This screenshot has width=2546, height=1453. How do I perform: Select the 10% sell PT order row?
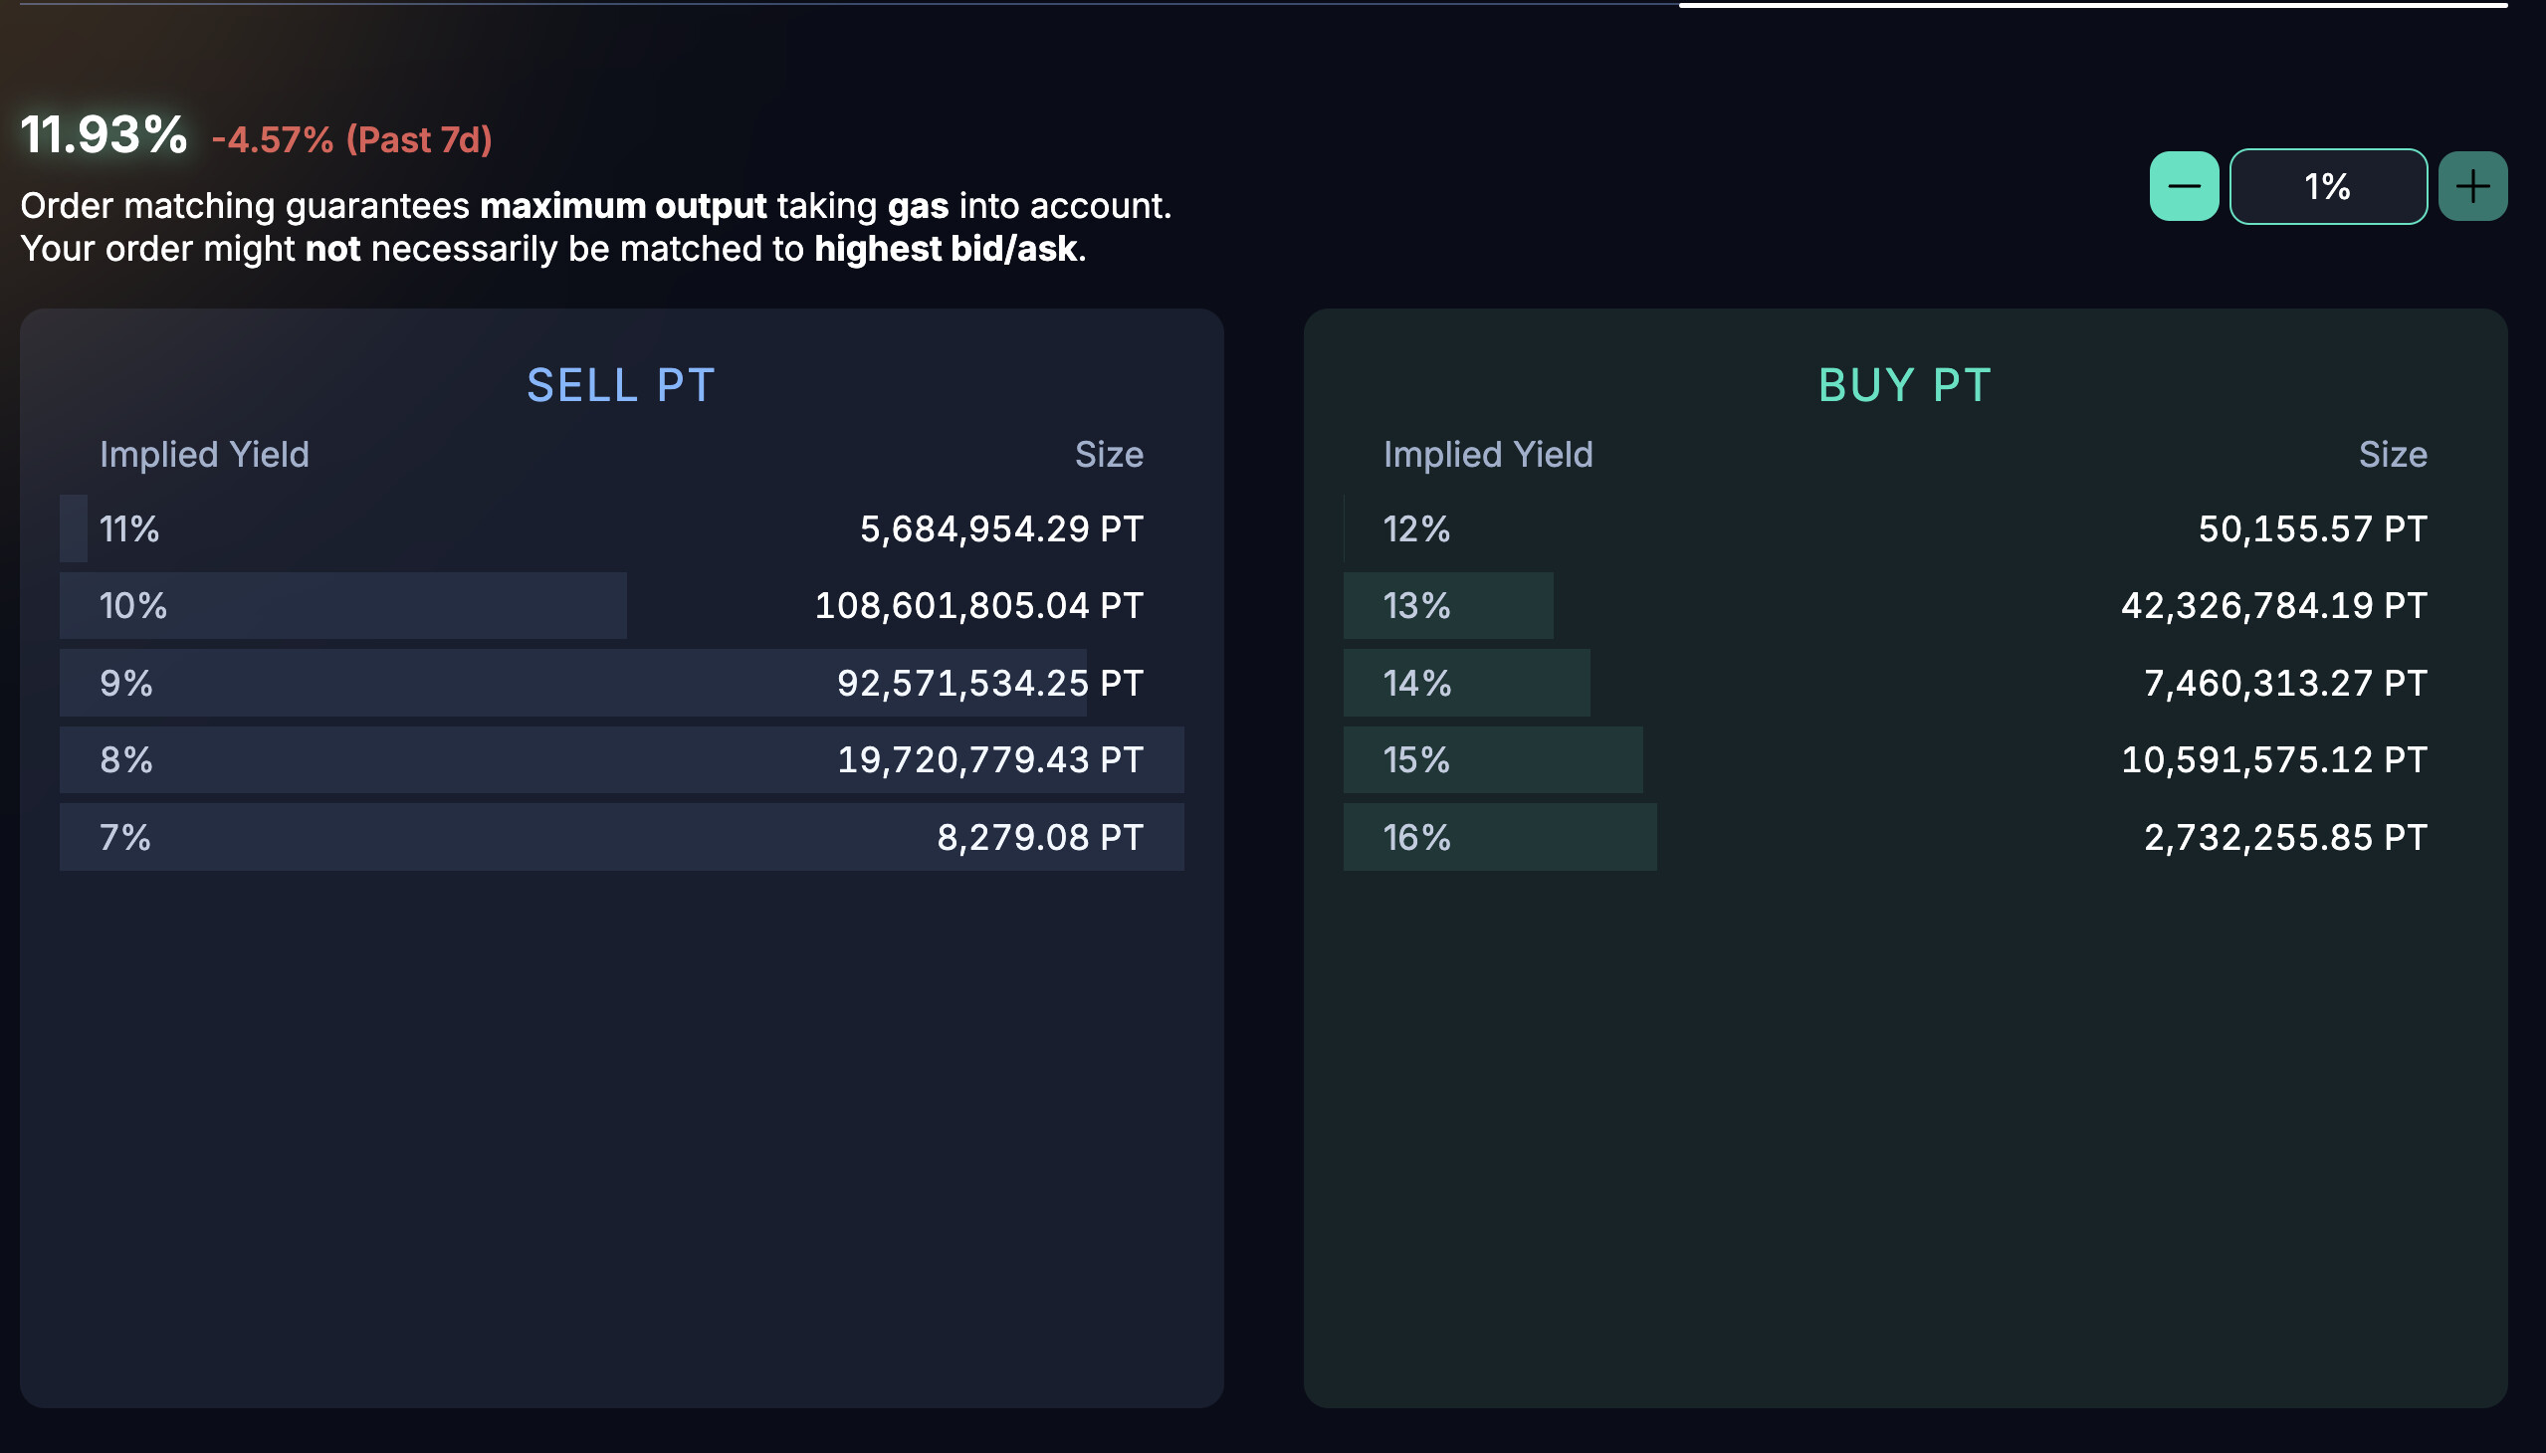pos(622,606)
